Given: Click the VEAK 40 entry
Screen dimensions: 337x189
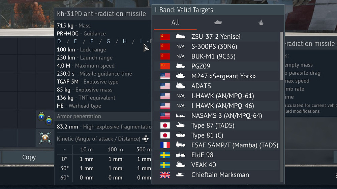Looking at the screenshot, I should 217,165.
